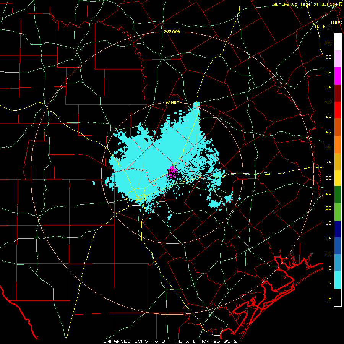
Task: Select the black TH swatch in legend
Action: [338, 297]
